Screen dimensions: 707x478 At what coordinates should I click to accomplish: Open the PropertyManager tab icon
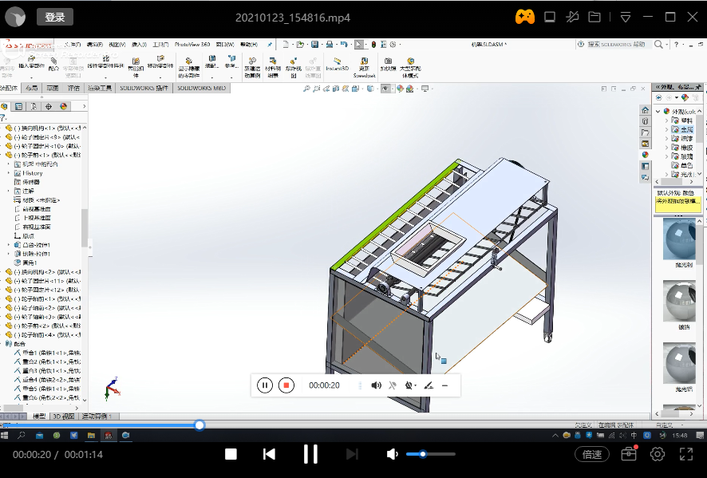tap(18, 106)
